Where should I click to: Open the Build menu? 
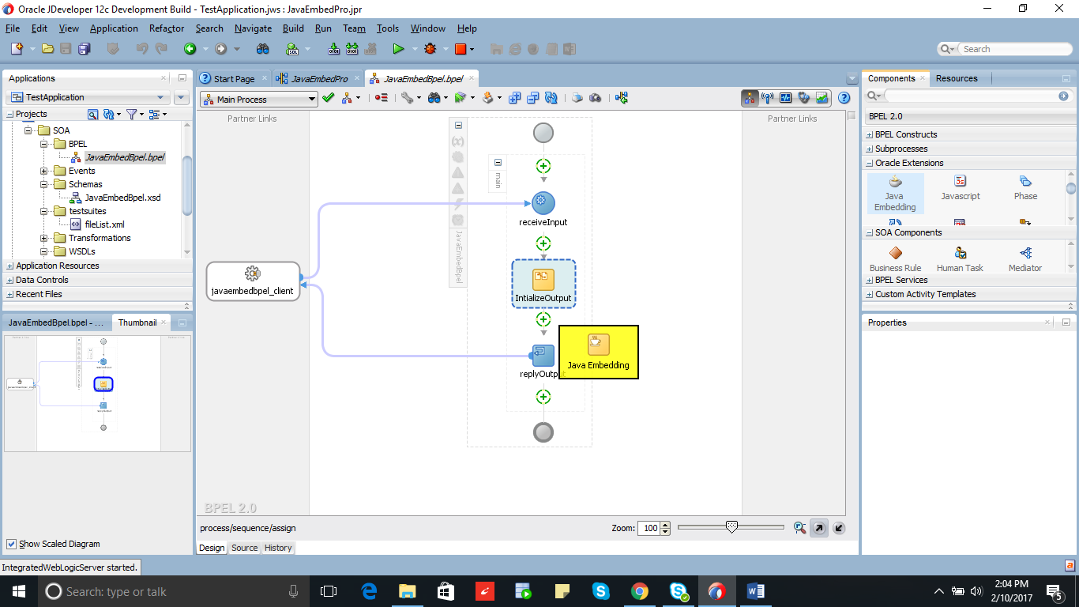(293, 28)
